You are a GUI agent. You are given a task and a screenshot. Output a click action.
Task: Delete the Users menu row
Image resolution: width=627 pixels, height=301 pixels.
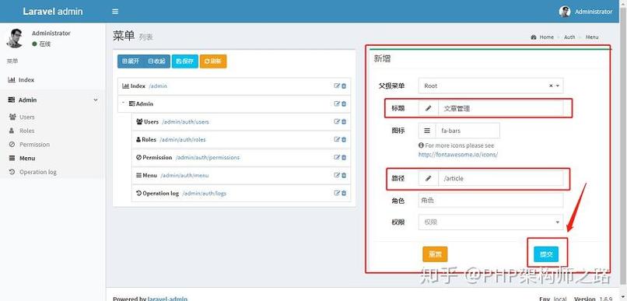344,121
